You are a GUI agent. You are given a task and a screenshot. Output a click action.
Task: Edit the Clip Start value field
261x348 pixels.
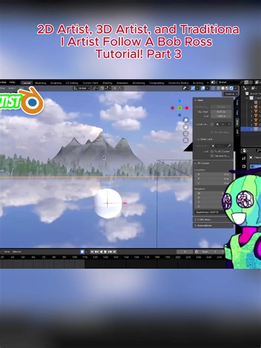(221, 112)
